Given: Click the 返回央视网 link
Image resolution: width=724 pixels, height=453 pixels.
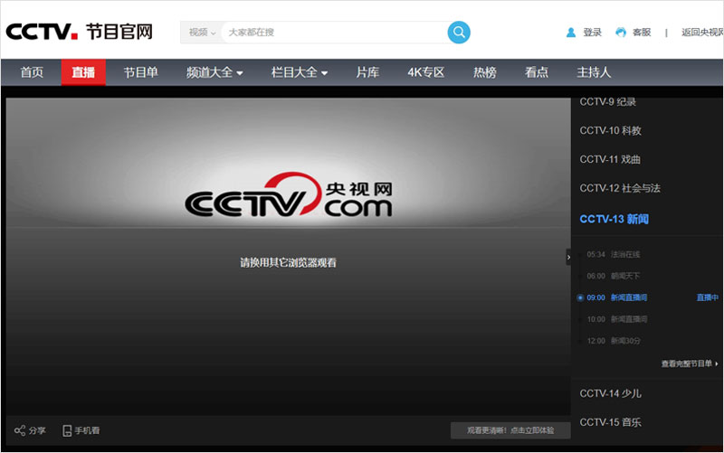Looking at the screenshot, I should click(x=702, y=33).
